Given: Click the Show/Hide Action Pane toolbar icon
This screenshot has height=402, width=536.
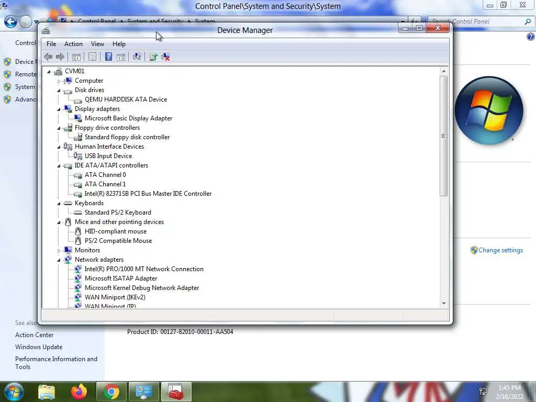Looking at the screenshot, I should coord(121,57).
